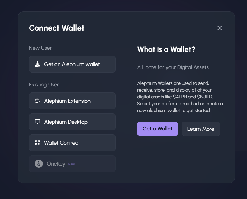Click the download icon beside Get an Alephium wallet

point(37,64)
